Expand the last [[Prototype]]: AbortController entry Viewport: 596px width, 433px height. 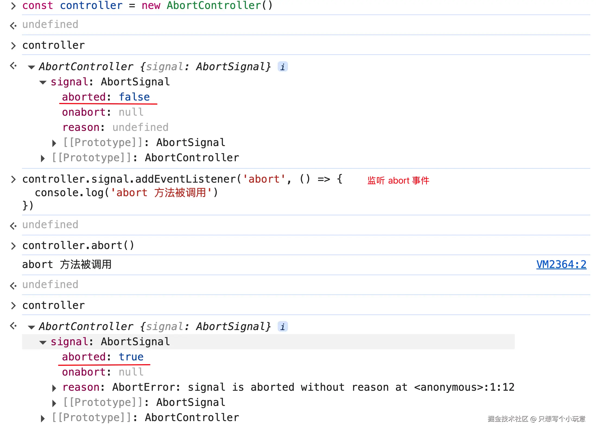pyautogui.click(x=43, y=418)
